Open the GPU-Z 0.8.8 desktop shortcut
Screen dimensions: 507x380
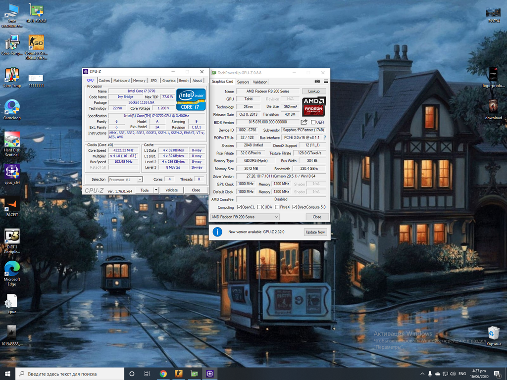[36, 13]
